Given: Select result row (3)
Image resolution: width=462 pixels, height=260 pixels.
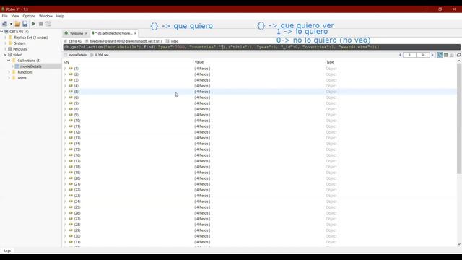Looking at the screenshot, I should [260, 80].
